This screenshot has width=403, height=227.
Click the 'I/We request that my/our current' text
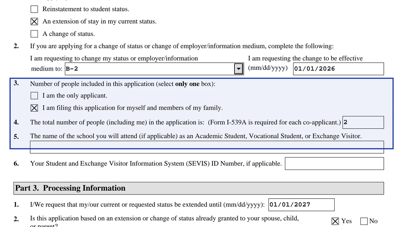[x=147, y=205]
